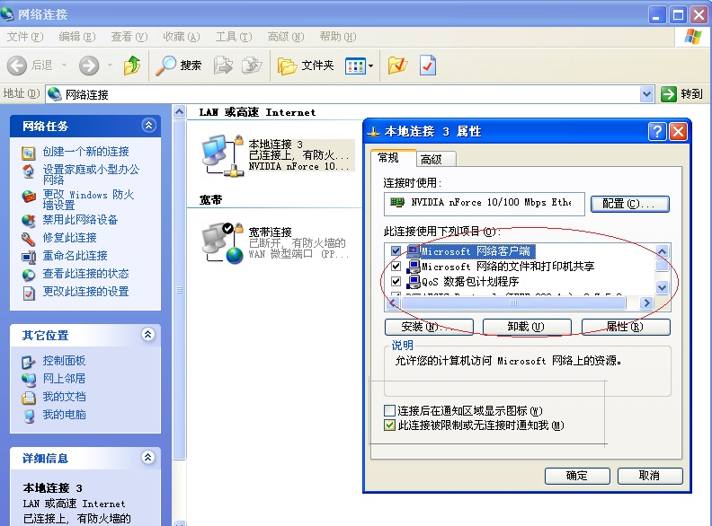Click the folder-with-checkmark toolbar icon
This screenshot has width=712, height=526.
click(x=397, y=66)
